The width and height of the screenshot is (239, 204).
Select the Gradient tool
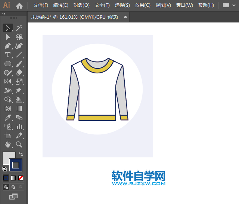coord(19,109)
